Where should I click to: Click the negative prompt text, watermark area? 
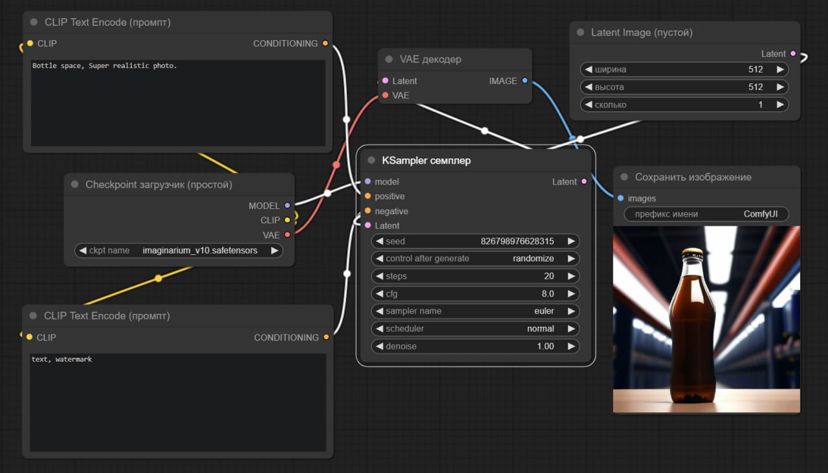pos(178,402)
